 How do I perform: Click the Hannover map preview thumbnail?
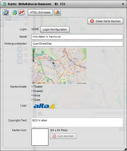tap(59, 66)
